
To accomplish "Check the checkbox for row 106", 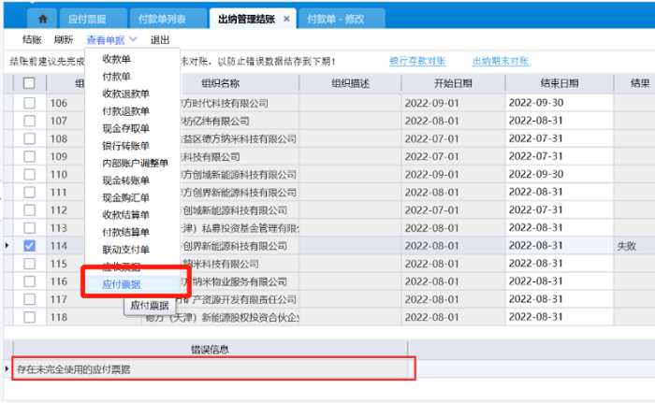I will (x=29, y=103).
